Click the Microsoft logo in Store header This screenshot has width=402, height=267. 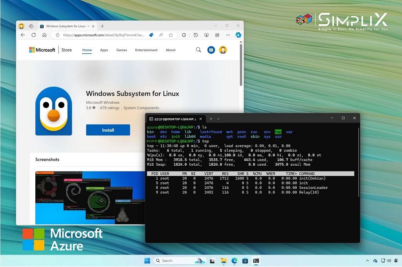click(x=42, y=50)
